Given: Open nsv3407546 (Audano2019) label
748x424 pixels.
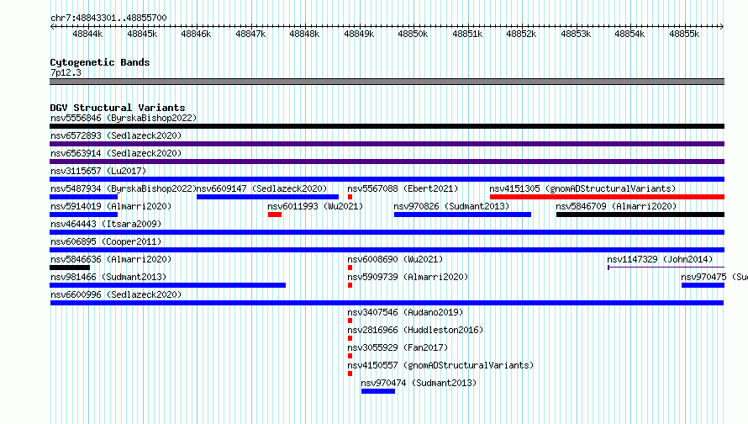Looking at the screenshot, I should pyautogui.click(x=405, y=312).
